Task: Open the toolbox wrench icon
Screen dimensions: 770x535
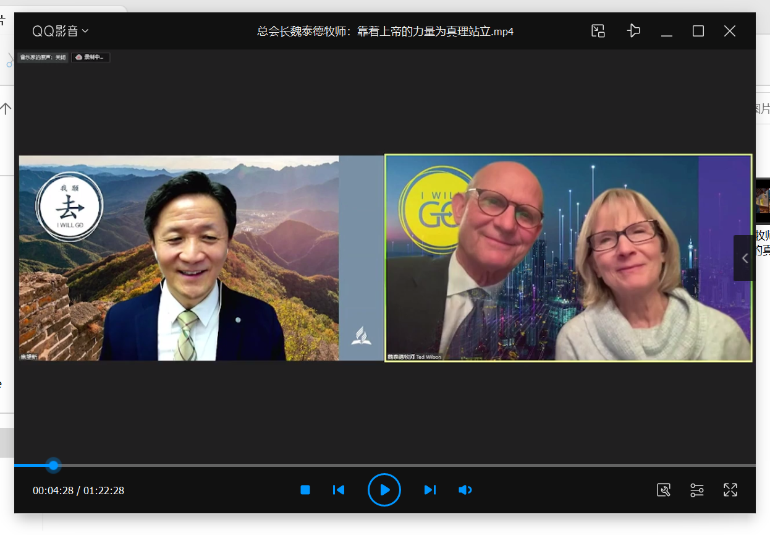Action: [664, 490]
